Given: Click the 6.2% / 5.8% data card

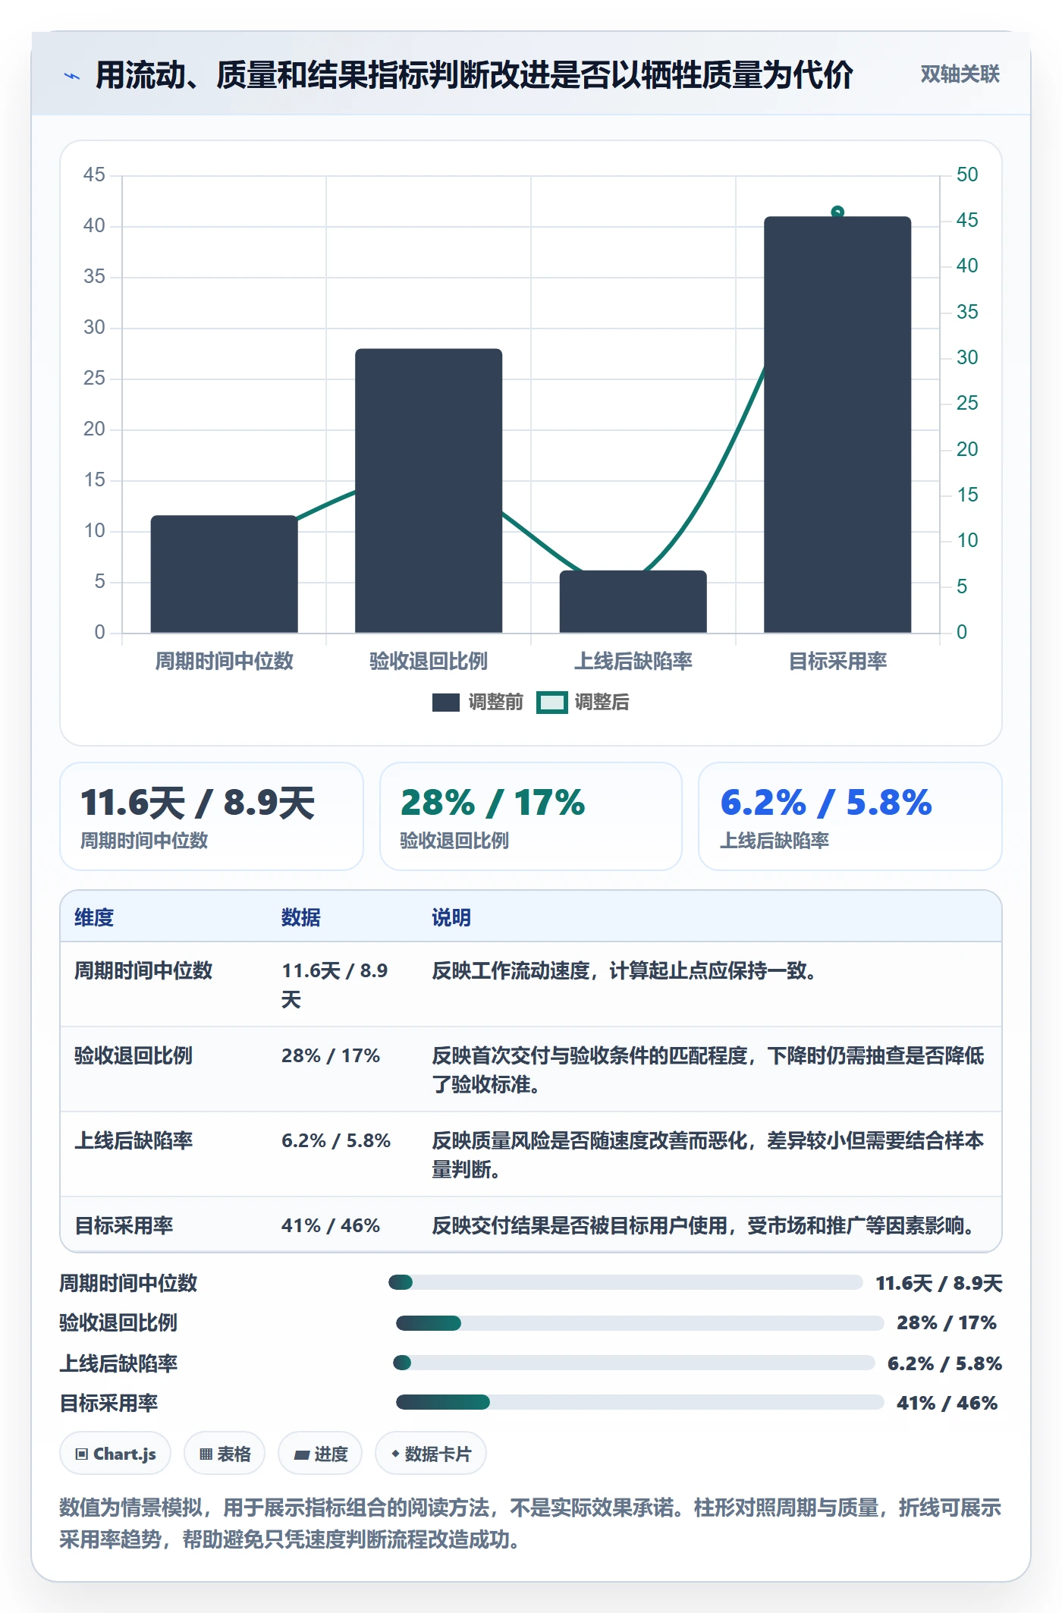Looking at the screenshot, I should pos(850,816).
